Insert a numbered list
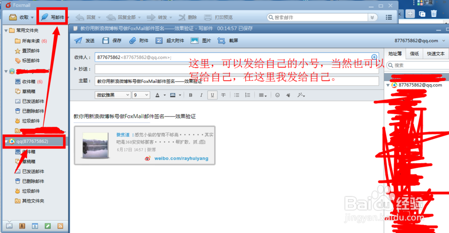Image resolution: width=449 pixels, height=233 pixels. (247, 95)
